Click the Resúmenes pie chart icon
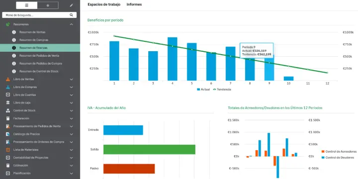Screen dimensions: 358x179 pos(8,24)
